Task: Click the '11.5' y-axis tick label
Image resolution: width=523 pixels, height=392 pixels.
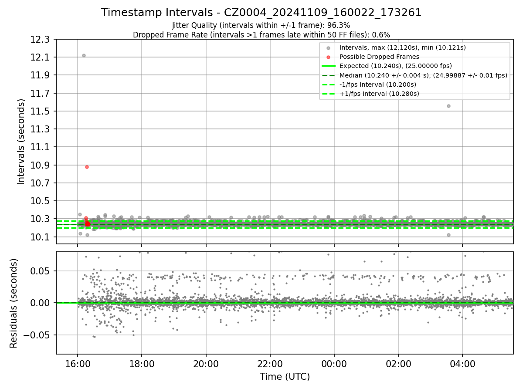Action: coord(41,112)
